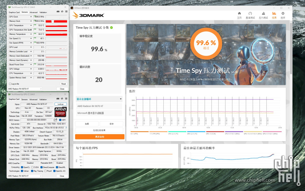Expand the GPU Clock sensor dropdown
This screenshot has width=305, height=191.
click(x=31, y=17)
